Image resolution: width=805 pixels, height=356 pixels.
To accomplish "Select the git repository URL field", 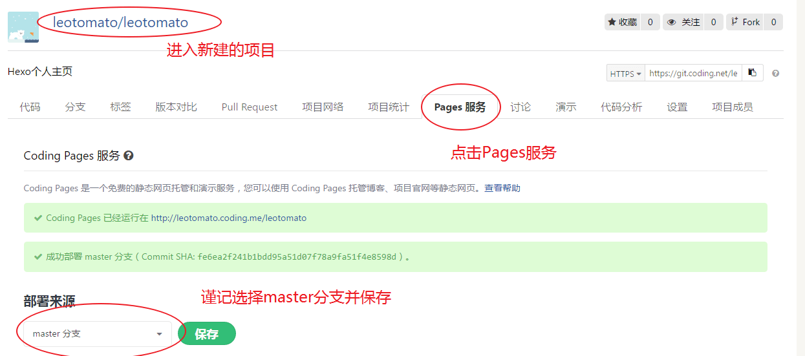I will pos(692,74).
